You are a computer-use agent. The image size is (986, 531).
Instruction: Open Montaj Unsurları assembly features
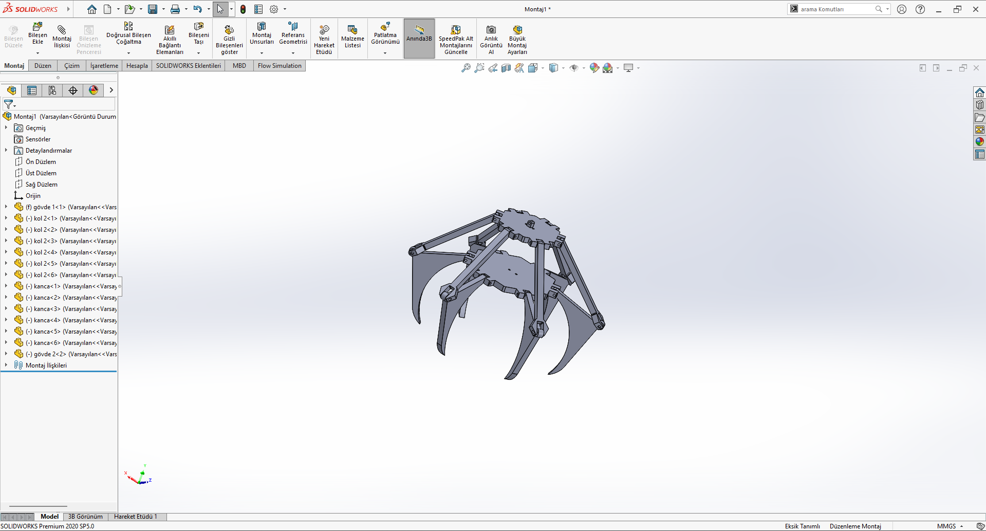click(262, 34)
